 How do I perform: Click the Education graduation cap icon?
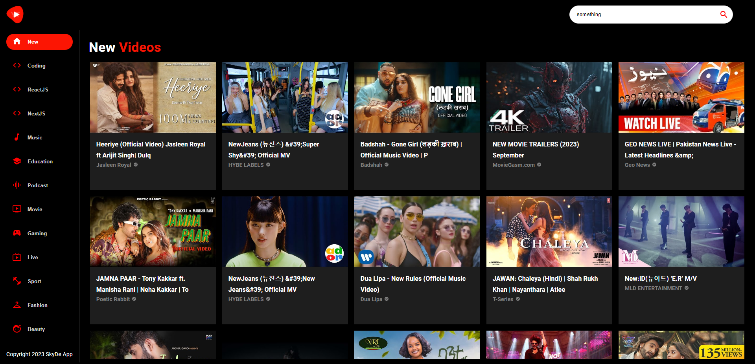click(x=17, y=161)
